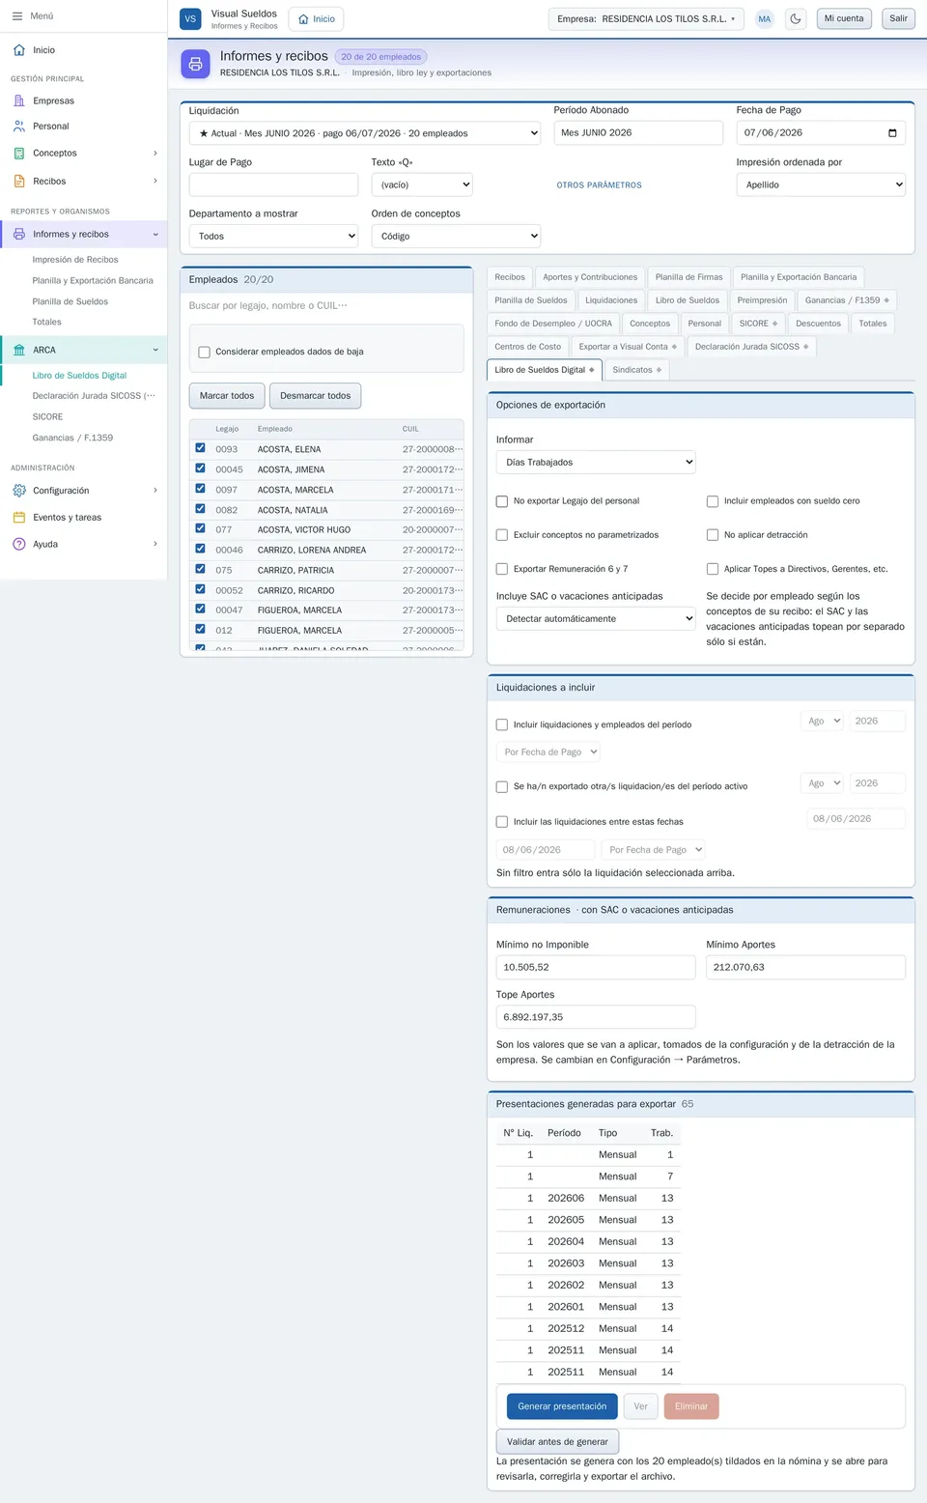
Task: Click the Personal people icon in sidebar
Action: 19,127
